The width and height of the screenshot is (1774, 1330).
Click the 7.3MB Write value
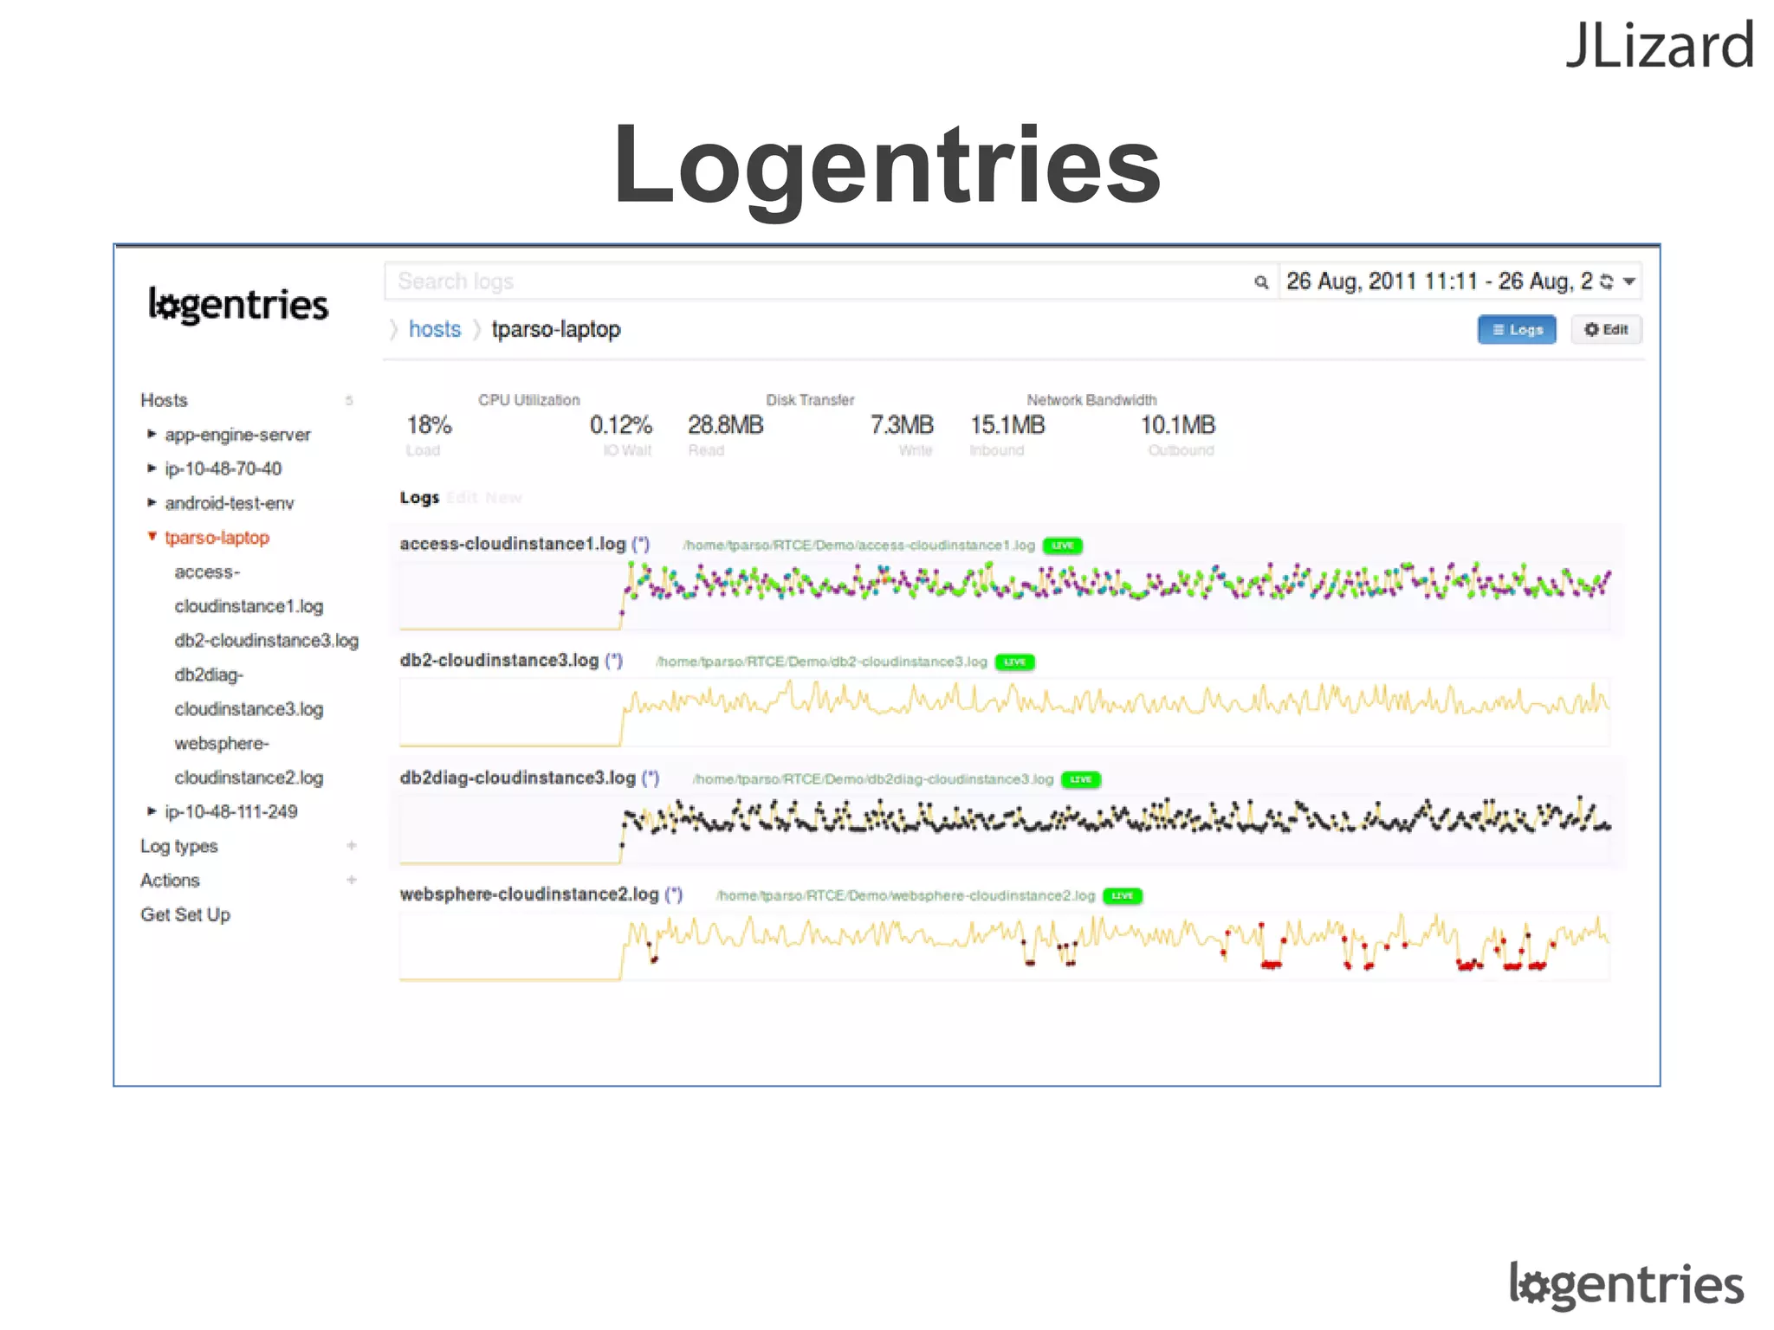[x=902, y=425]
